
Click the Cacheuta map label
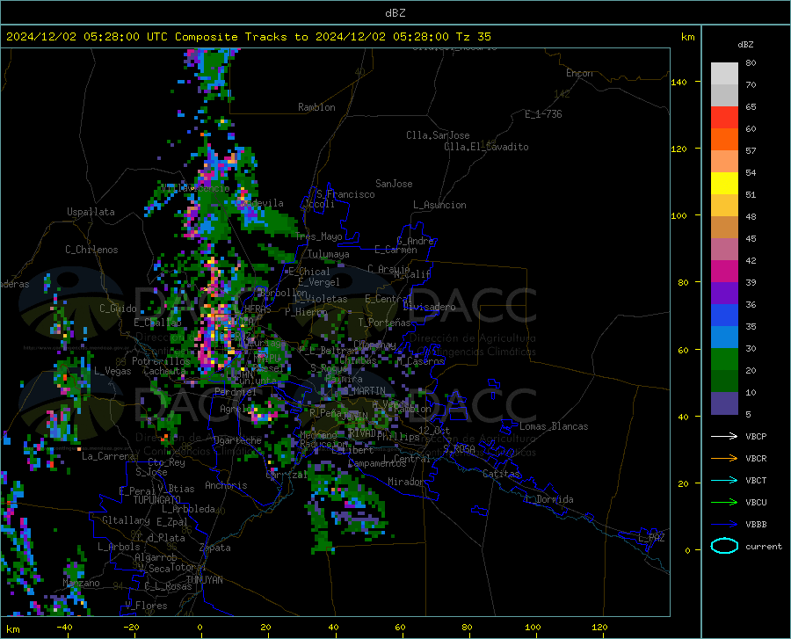coord(164,371)
